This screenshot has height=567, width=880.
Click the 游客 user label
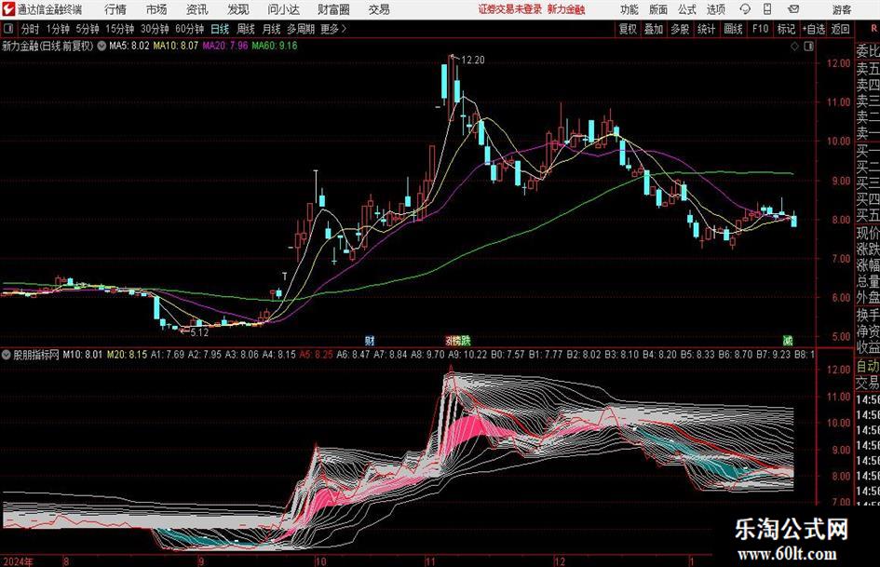(842, 9)
